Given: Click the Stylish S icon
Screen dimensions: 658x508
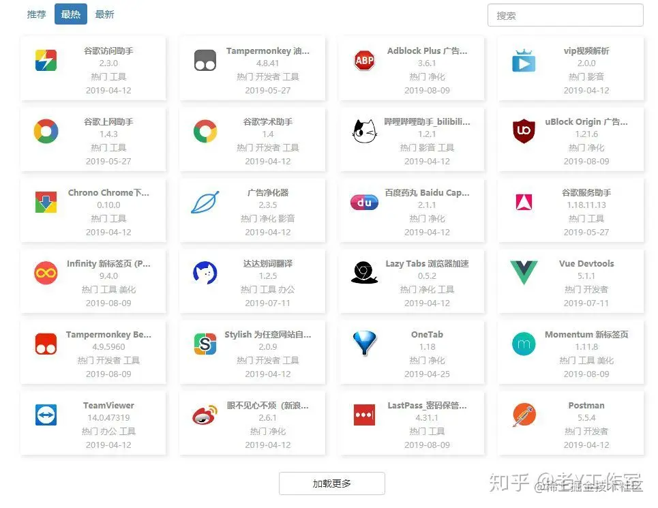Looking at the screenshot, I should [205, 344].
